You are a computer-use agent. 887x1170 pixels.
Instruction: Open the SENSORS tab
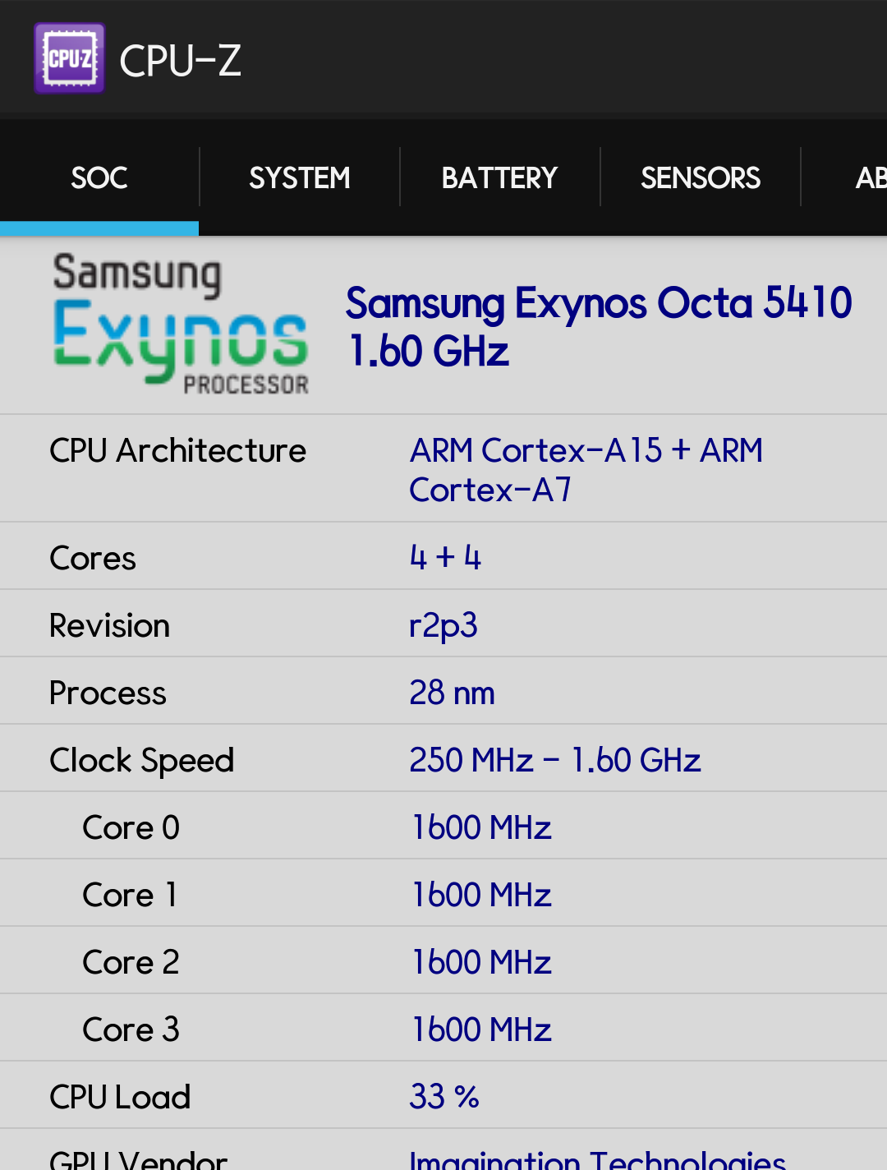click(x=701, y=178)
